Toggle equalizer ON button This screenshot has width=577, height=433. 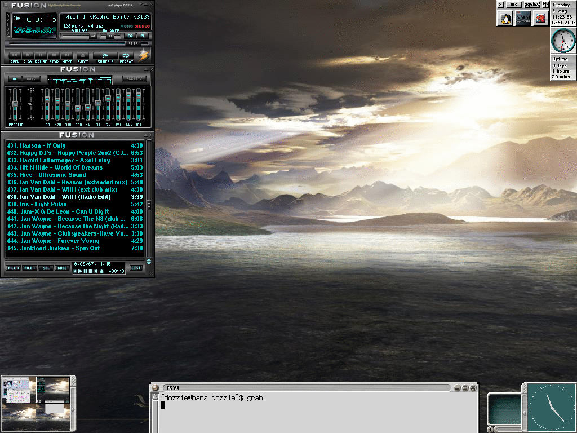(15, 79)
